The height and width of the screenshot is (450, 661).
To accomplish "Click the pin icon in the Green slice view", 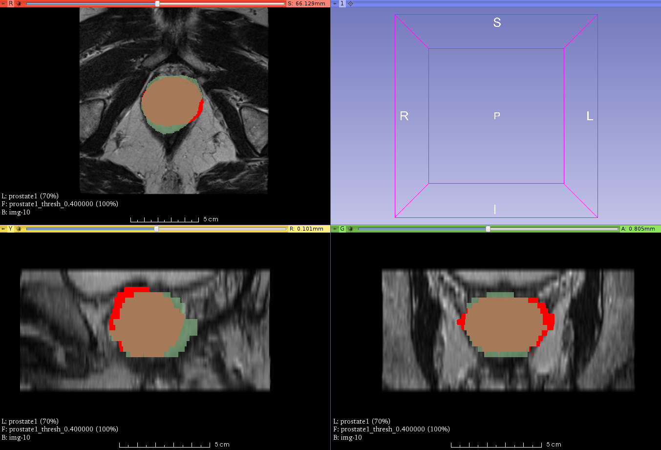I will 335,229.
